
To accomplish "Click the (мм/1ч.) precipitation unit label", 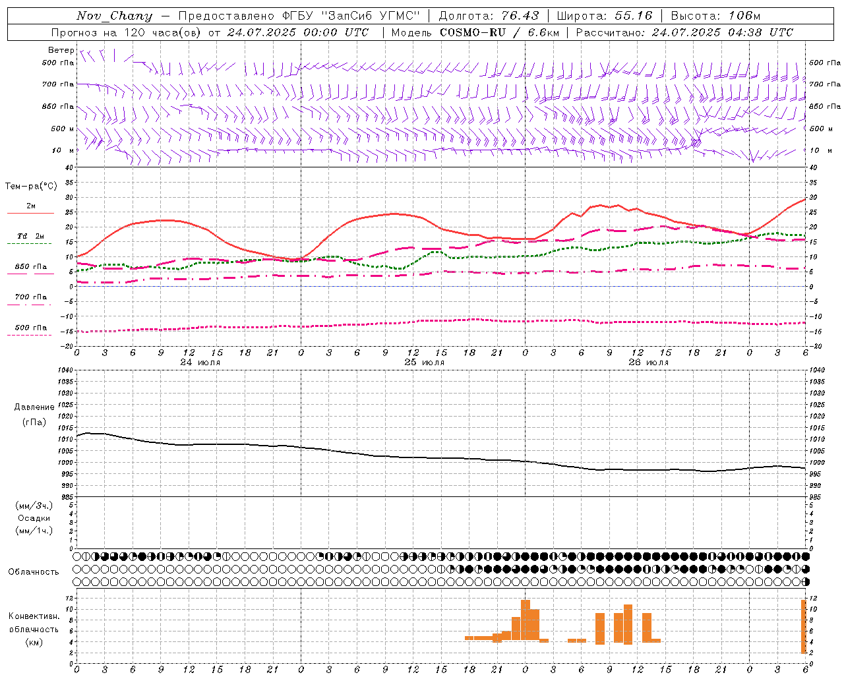I will tap(34, 531).
